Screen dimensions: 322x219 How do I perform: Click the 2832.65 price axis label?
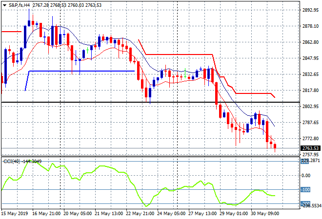click(310, 74)
